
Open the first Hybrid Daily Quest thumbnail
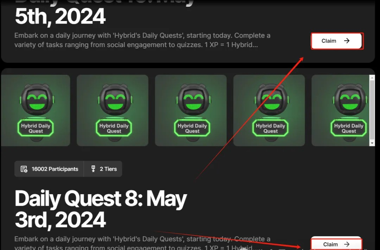coord(36,110)
